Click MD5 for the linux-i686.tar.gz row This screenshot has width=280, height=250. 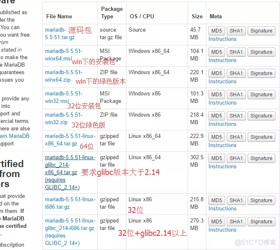(x=217, y=200)
